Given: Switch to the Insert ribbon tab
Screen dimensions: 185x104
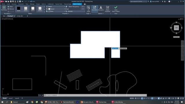Looking at the screenshot, I should (x=8, y=4).
